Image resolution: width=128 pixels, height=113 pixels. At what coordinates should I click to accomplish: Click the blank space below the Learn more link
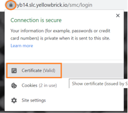[x=64, y=54]
